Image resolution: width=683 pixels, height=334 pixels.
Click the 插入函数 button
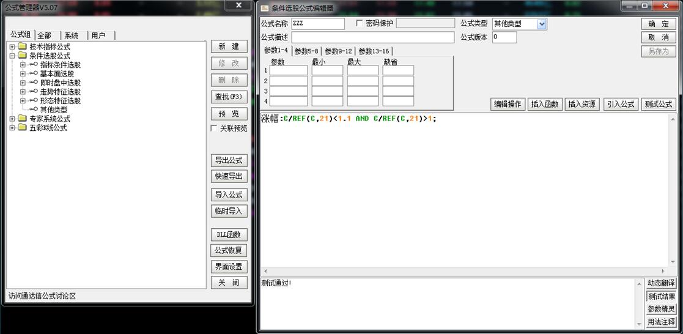click(545, 104)
